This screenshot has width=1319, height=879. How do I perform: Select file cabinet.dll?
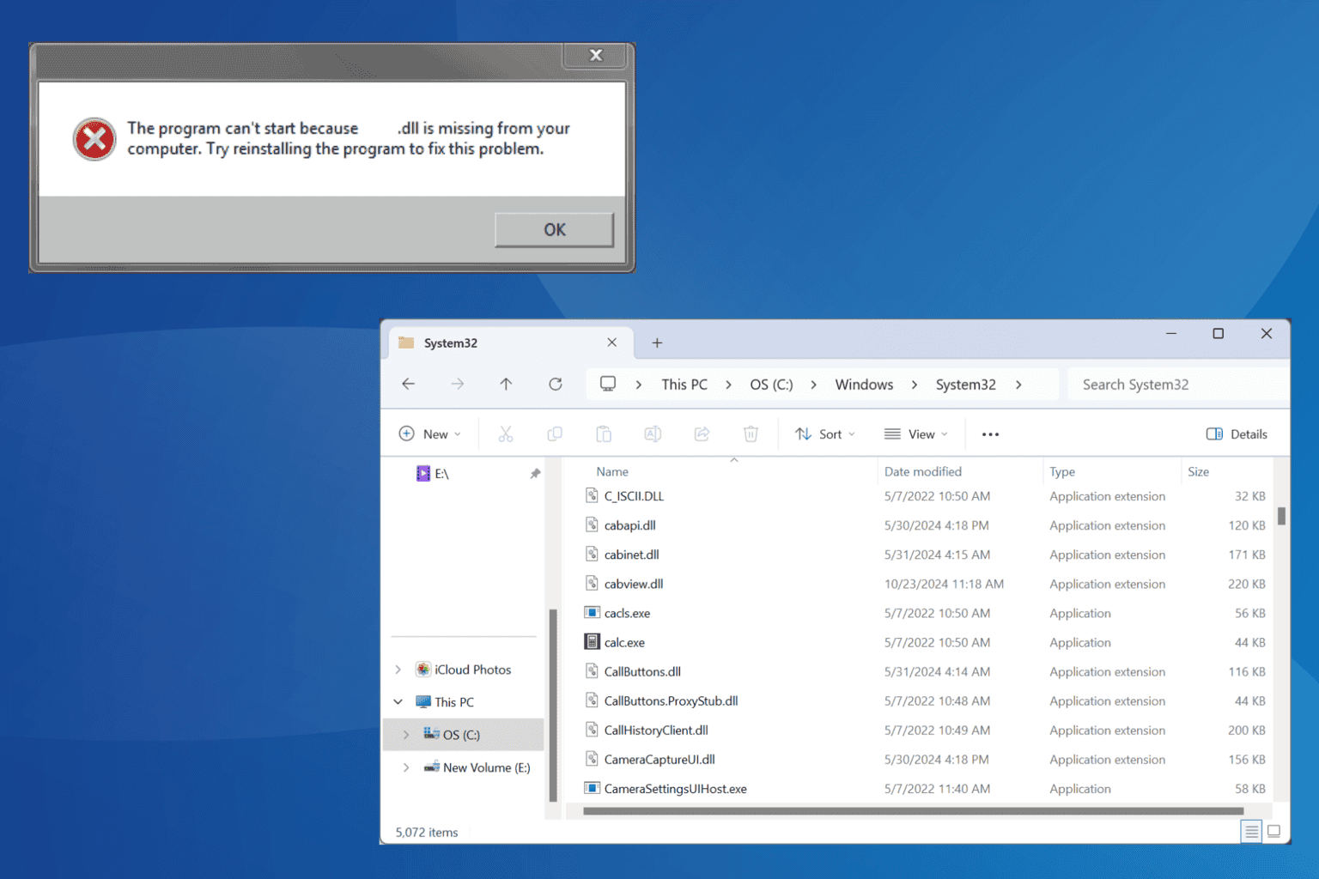click(631, 555)
